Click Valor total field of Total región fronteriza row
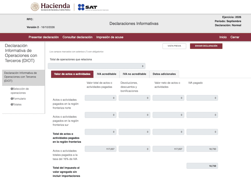 point(100,132)
